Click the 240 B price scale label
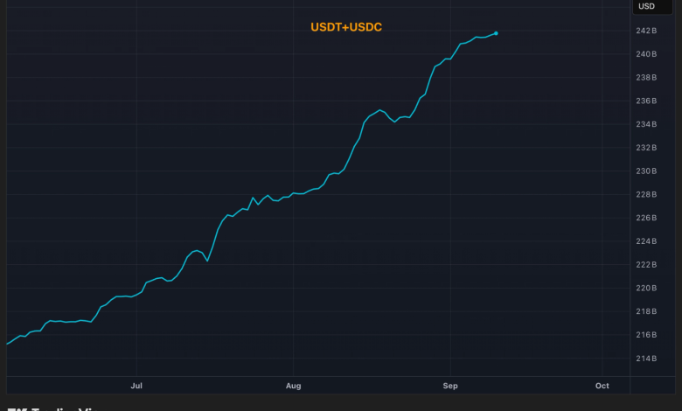The width and height of the screenshot is (682, 411). coord(647,54)
